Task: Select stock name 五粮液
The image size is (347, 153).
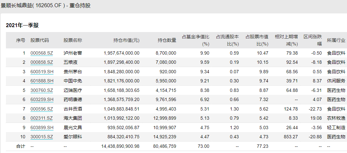Action: pyautogui.click(x=71, y=62)
